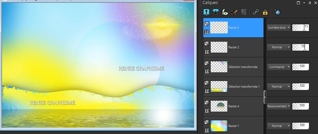
Task: Click layer type icon of Sélection transformée 1
Action: 206,83
